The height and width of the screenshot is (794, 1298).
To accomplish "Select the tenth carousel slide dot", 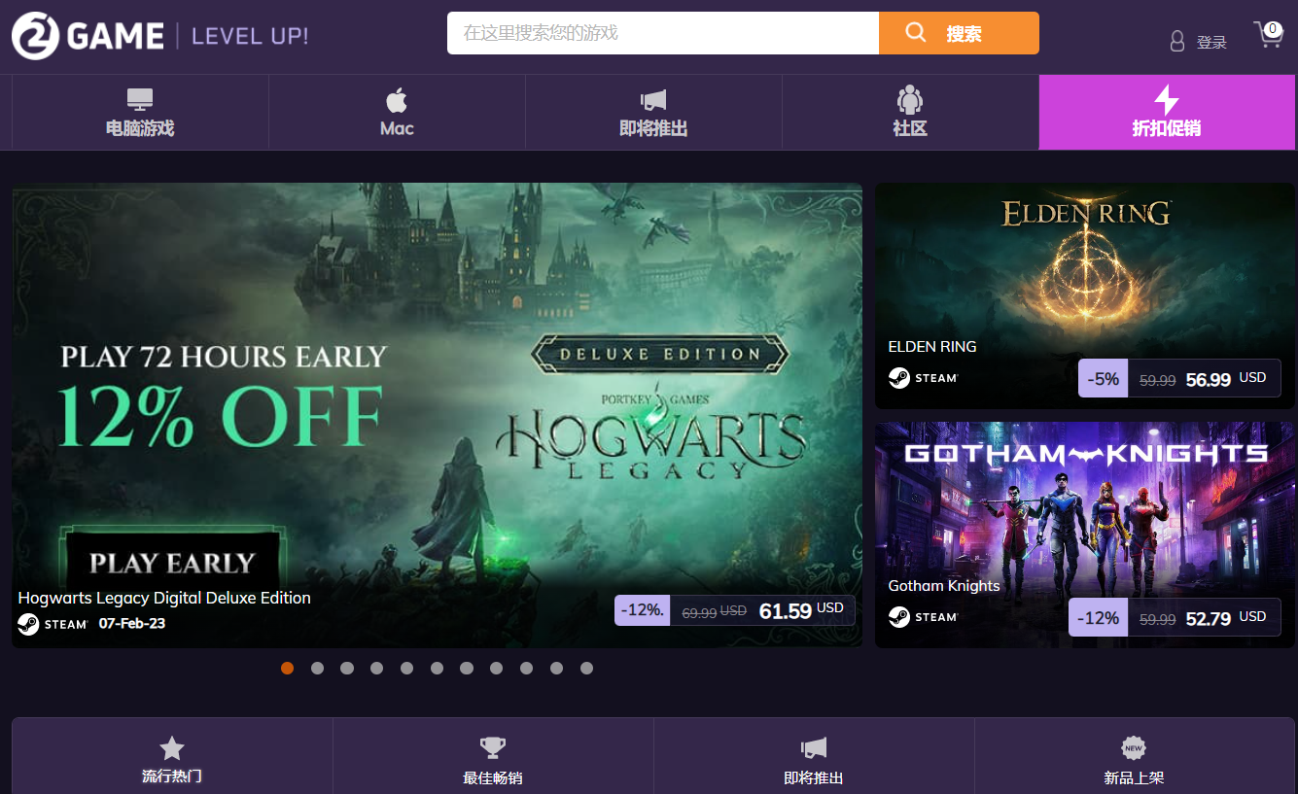I will [556, 668].
